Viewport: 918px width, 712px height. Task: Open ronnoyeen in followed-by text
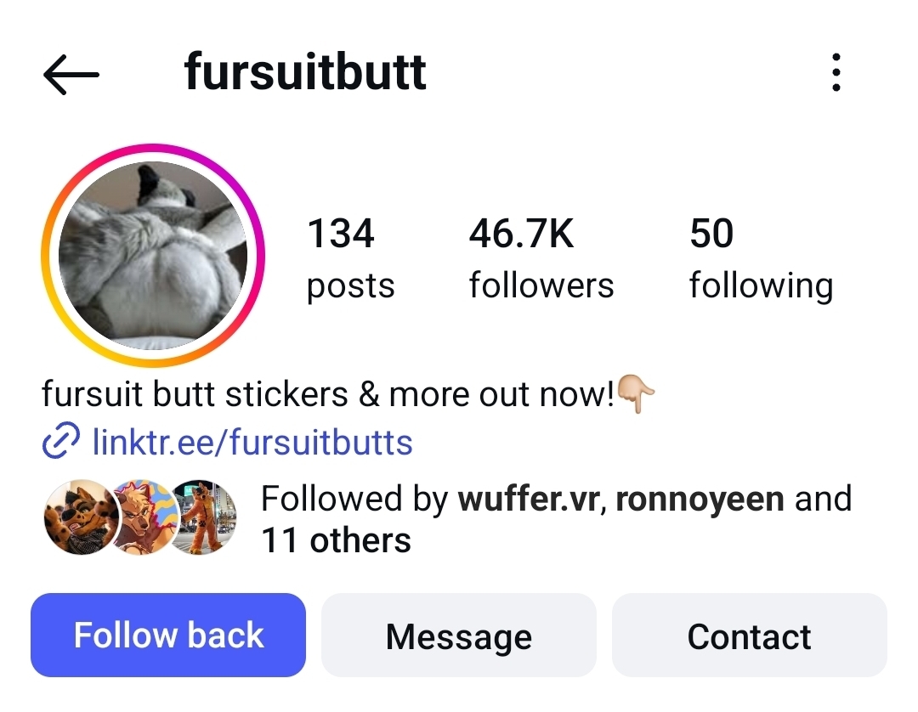[x=700, y=499]
